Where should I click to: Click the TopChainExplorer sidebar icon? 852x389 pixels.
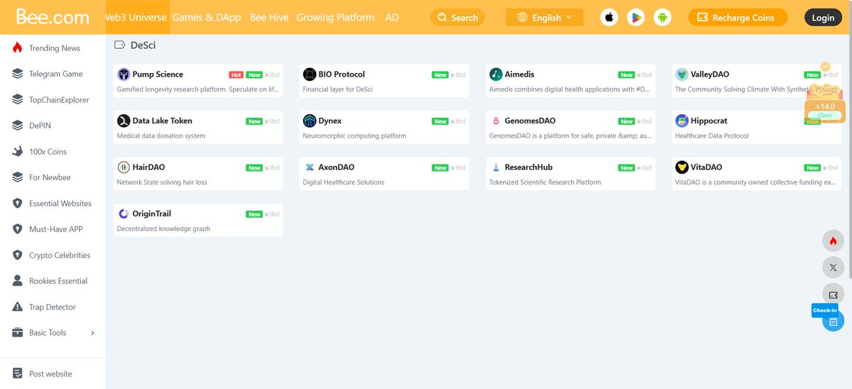point(18,100)
